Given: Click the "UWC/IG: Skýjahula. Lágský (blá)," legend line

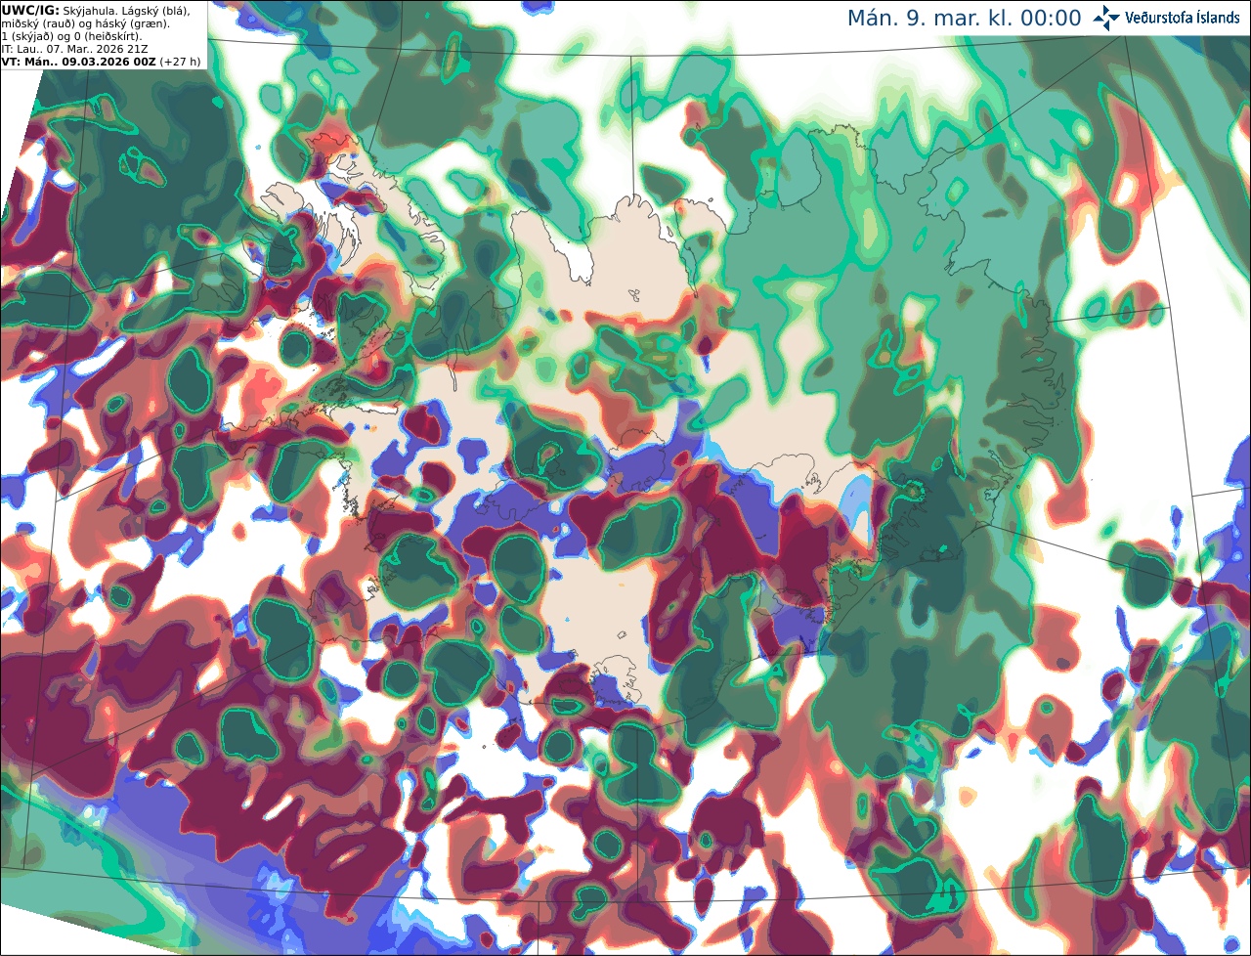Looking at the screenshot, I should [96, 10].
